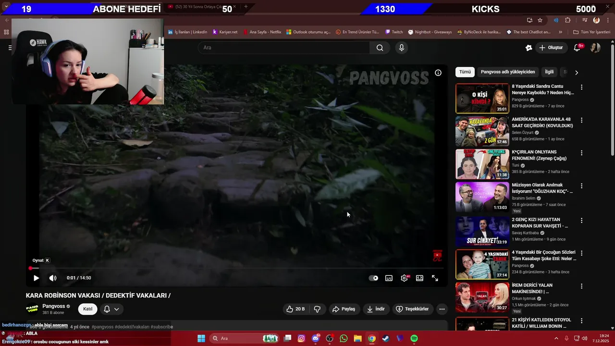This screenshot has width=615, height=346.
Task: Open Kariyer.net bookmark
Action: [225, 32]
